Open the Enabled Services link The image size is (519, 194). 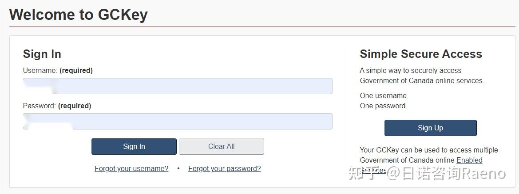click(469, 160)
